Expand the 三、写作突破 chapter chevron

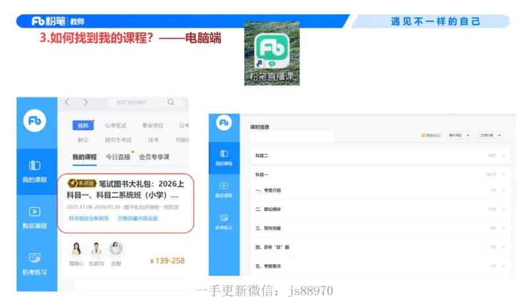click(x=504, y=228)
